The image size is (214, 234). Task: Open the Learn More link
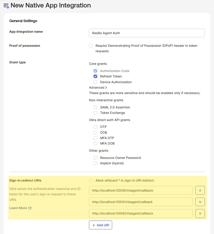pos(18,208)
